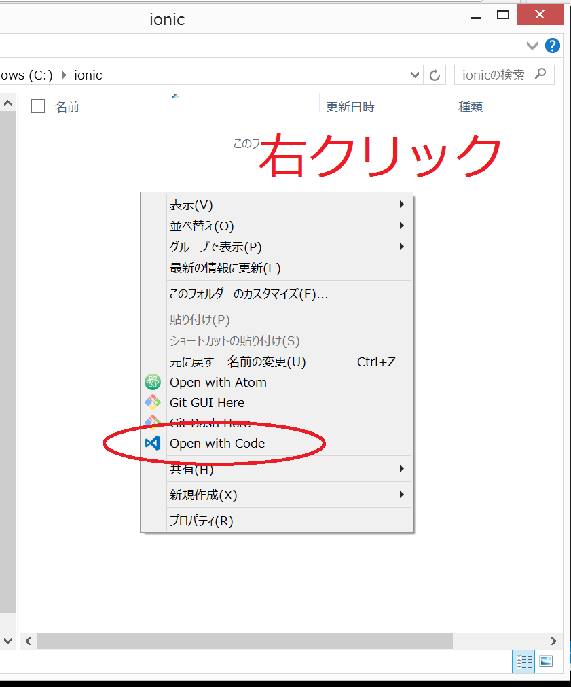Click the ionicの検索 search field
The height and width of the screenshot is (687, 571).
coord(494,75)
